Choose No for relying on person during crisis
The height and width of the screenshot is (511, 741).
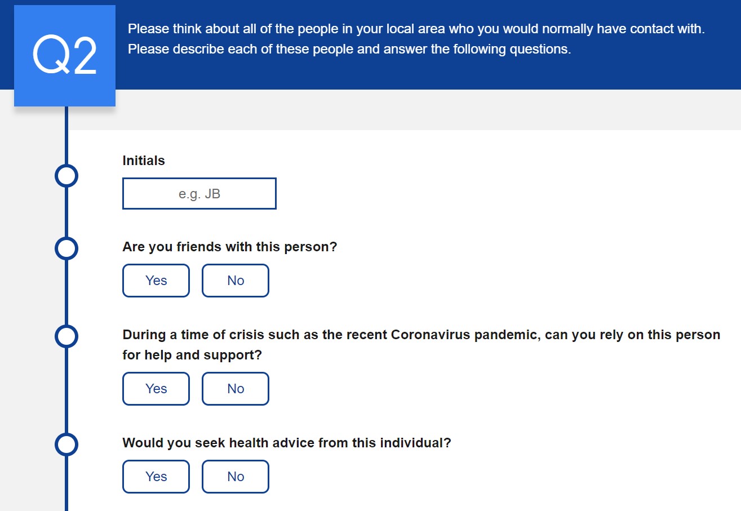[236, 389]
